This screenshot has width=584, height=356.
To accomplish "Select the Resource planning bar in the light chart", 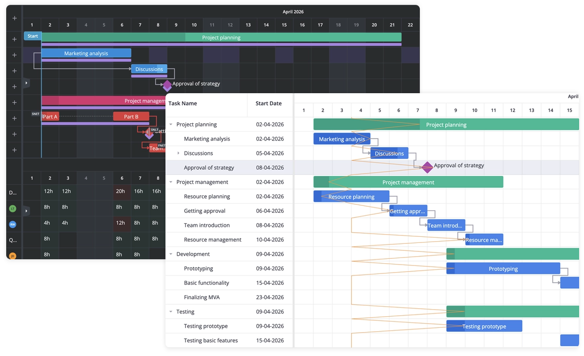I will (x=351, y=197).
